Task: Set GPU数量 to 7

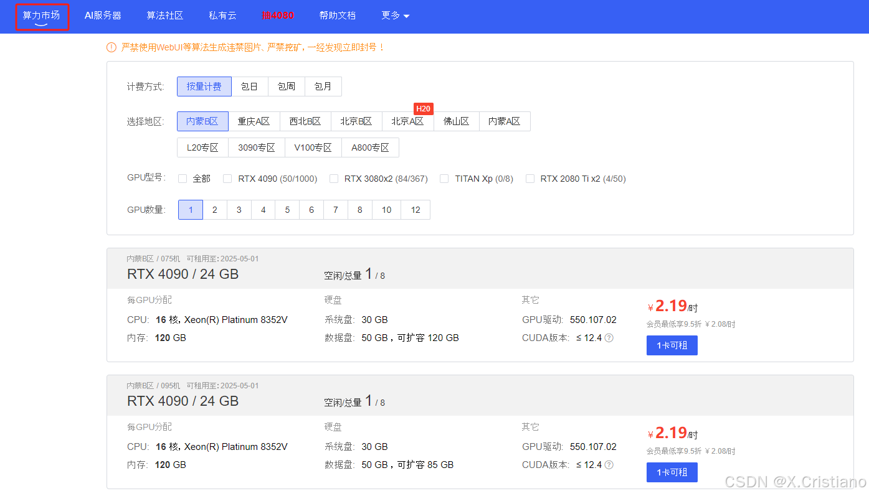Action: [336, 210]
